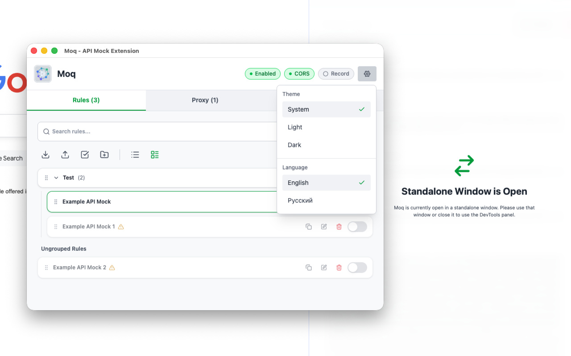Delete the Example API Mock 2 rule
The height and width of the screenshot is (356, 571).
339,267
